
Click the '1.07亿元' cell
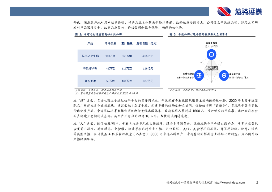148,81
